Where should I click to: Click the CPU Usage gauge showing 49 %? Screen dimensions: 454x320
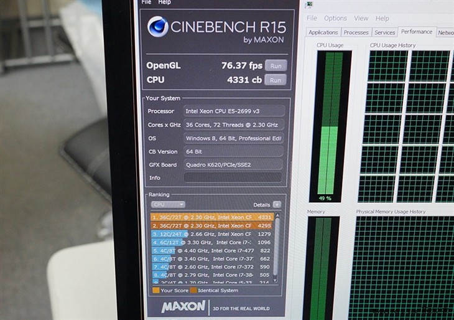pos(330,126)
